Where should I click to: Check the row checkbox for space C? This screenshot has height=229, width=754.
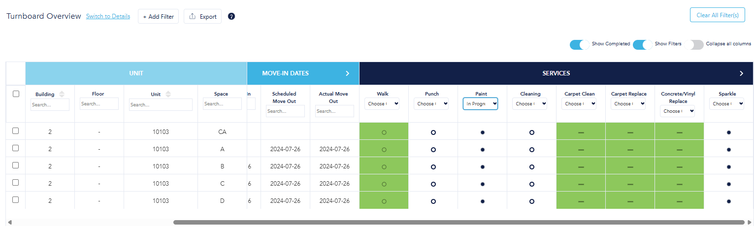(x=16, y=183)
